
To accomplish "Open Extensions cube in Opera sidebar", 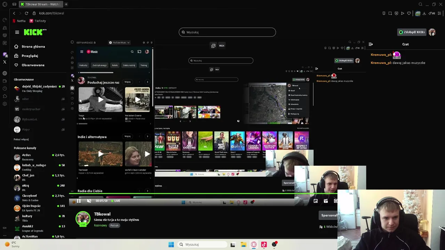I will click(5, 96).
